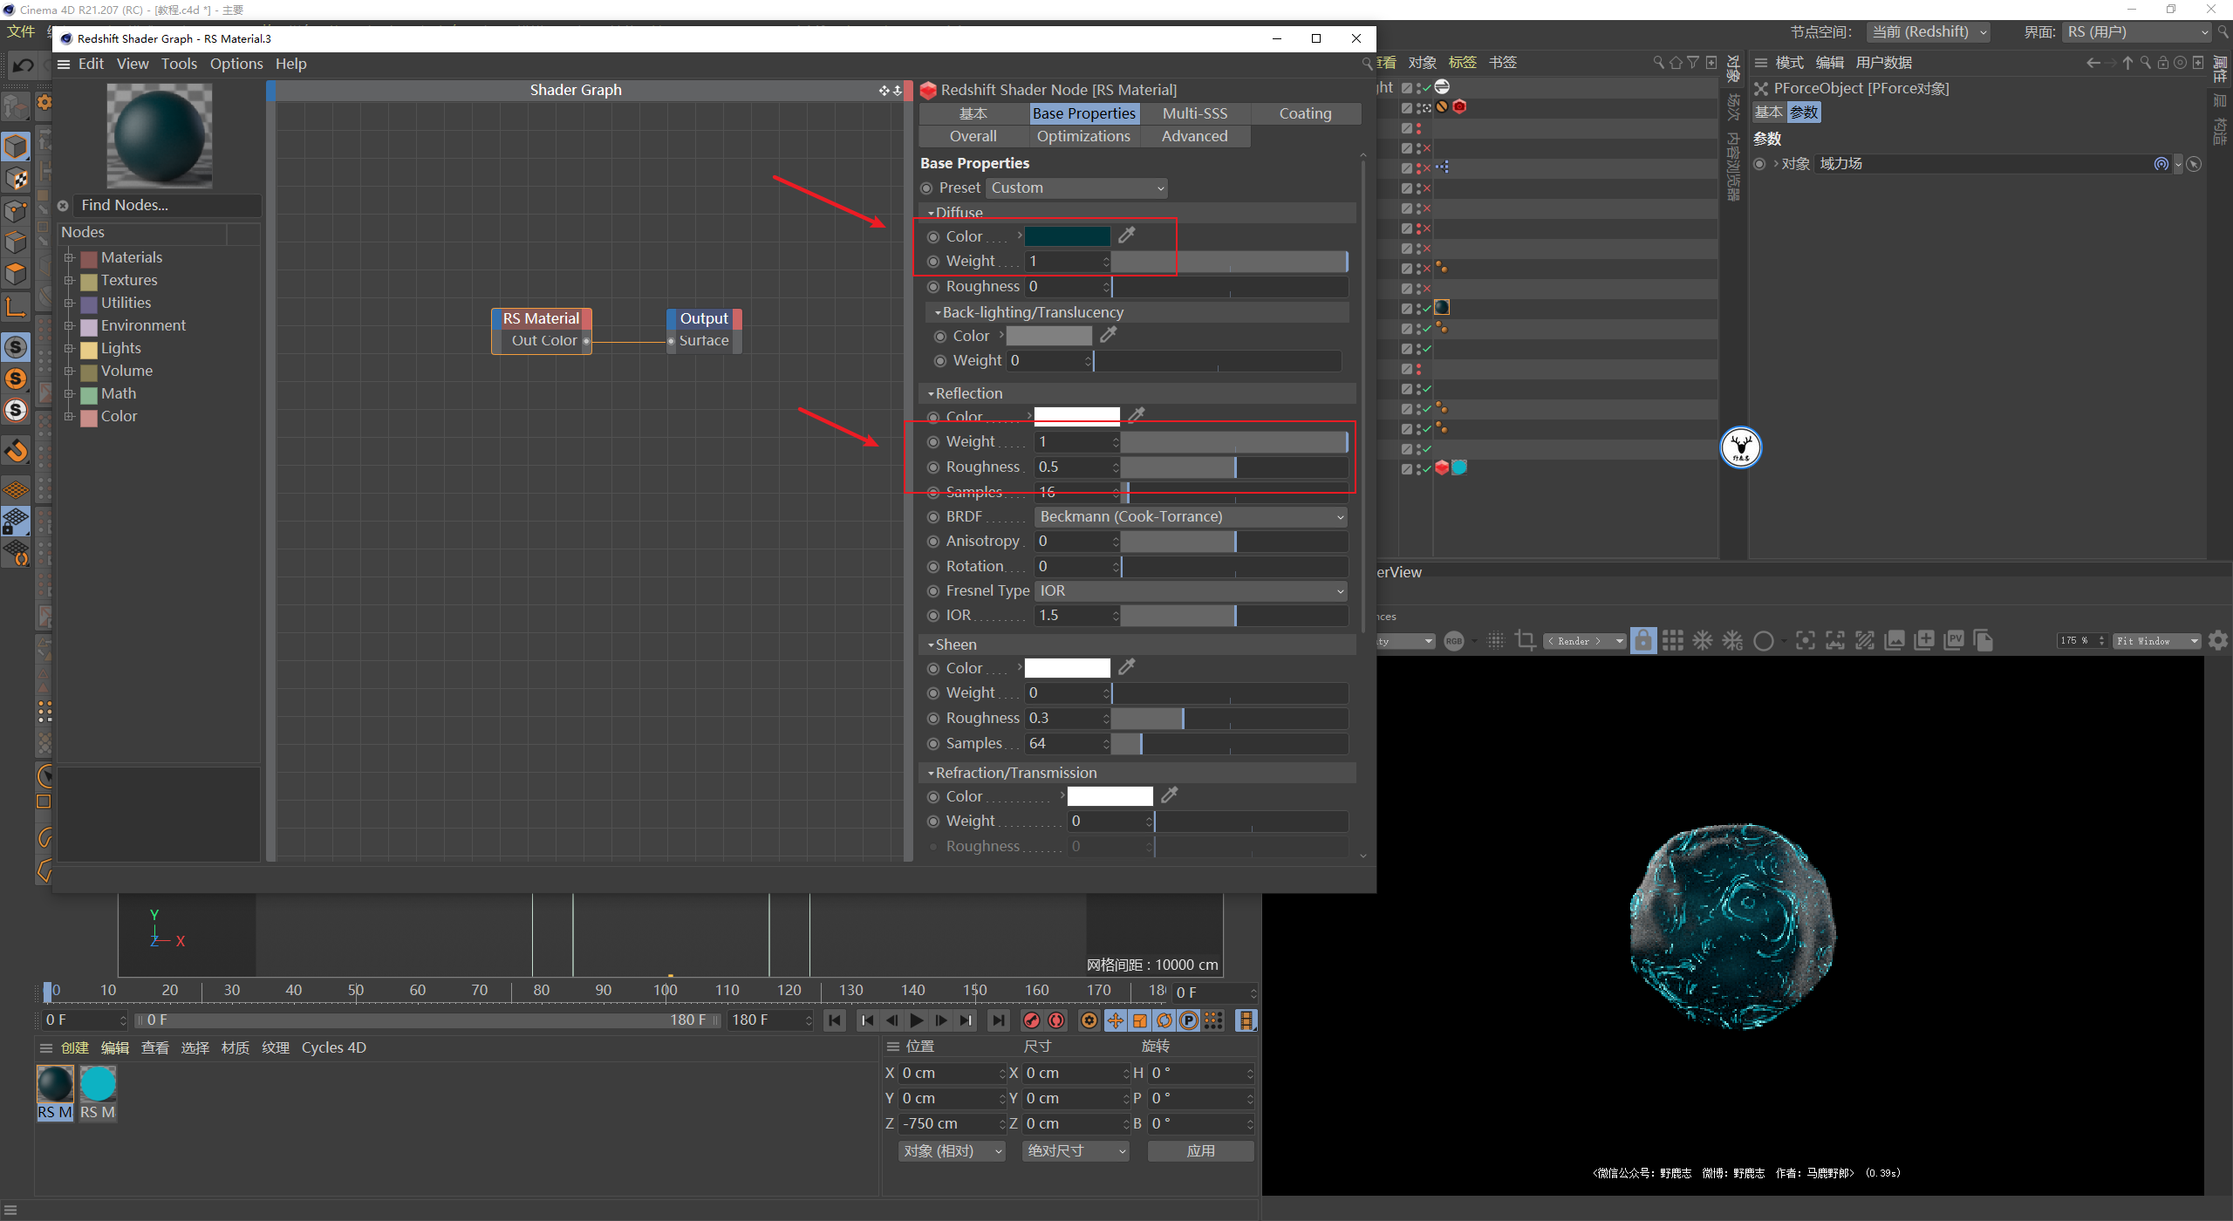Screen dimensions: 2233x1221
Task: Toggle the RenderView lock icon
Action: (1643, 641)
